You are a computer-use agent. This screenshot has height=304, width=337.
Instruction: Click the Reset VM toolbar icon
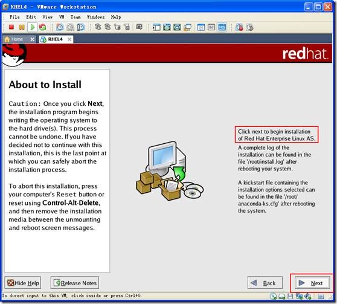pyautogui.click(x=42, y=27)
